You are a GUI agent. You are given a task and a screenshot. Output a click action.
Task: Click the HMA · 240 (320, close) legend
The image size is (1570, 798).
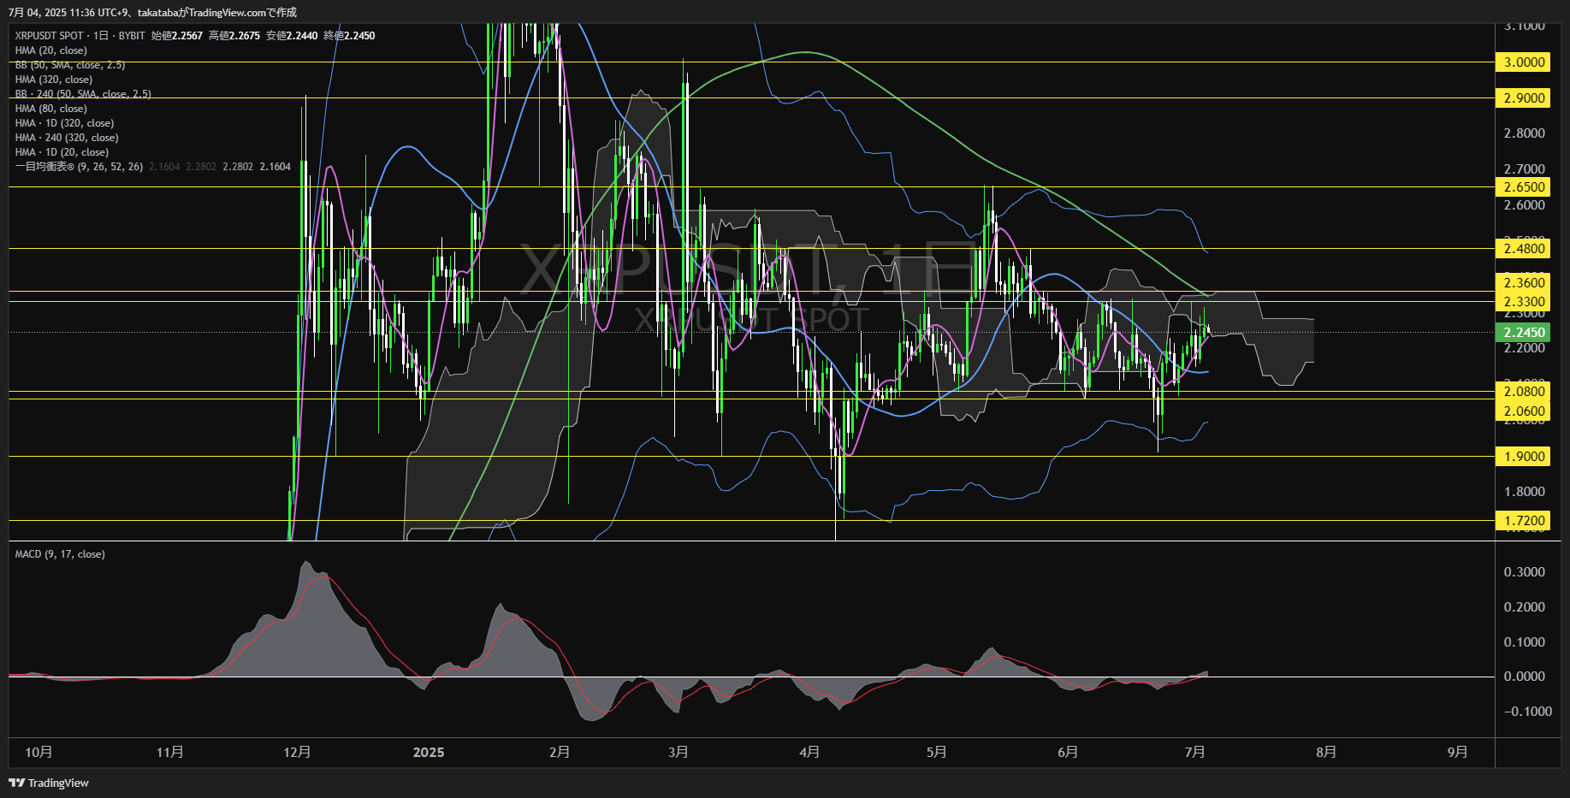67,138
